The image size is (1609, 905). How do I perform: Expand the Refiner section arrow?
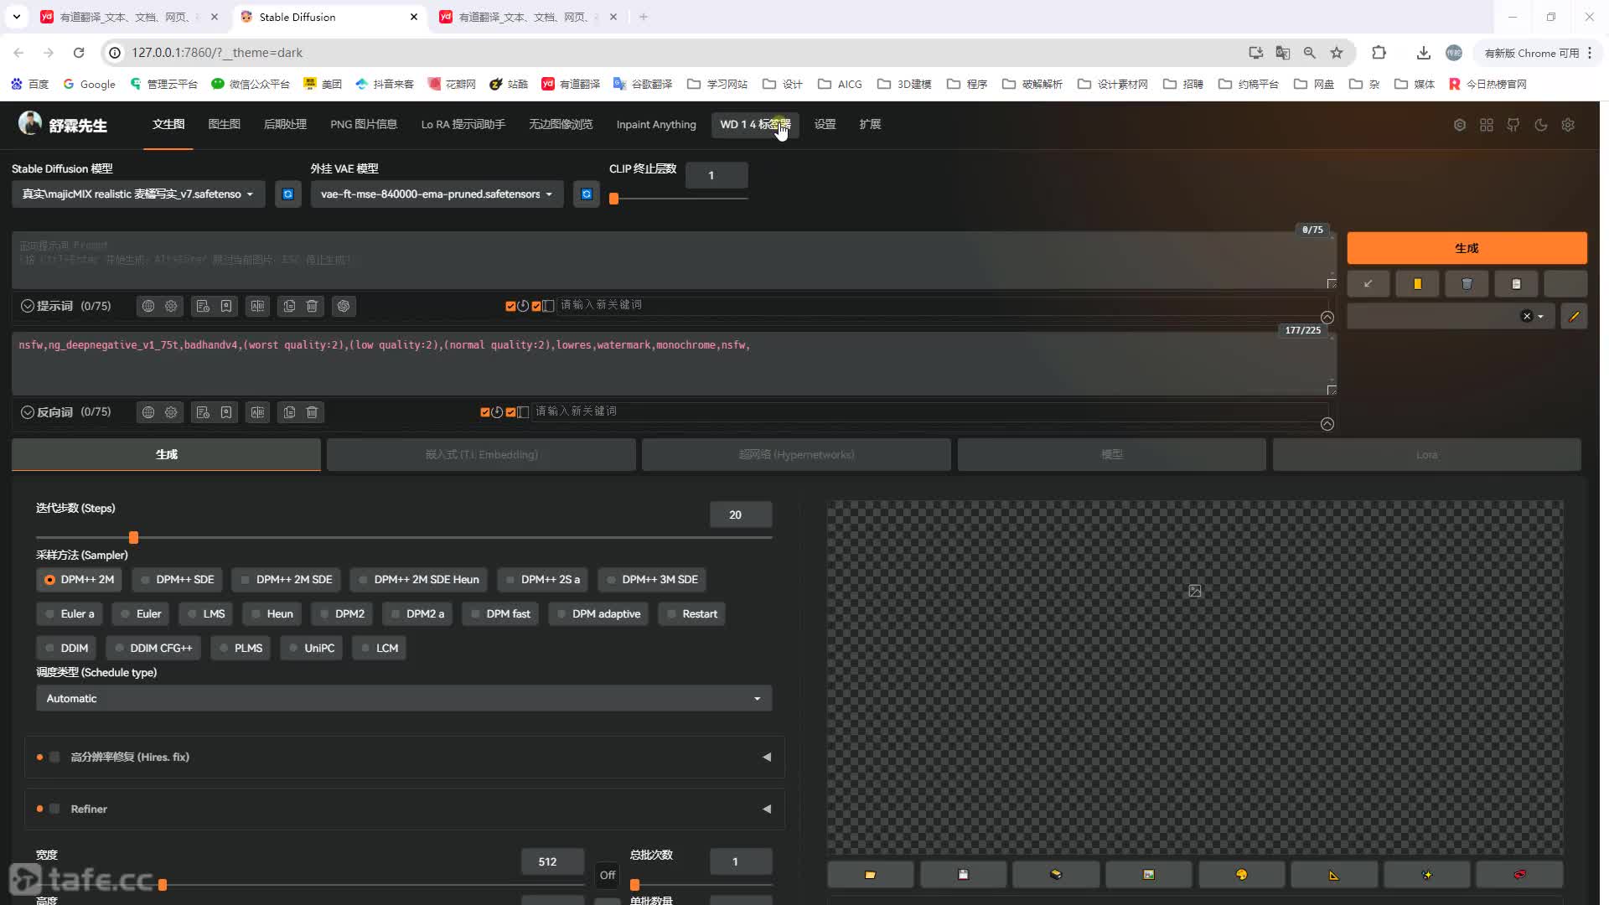(767, 809)
